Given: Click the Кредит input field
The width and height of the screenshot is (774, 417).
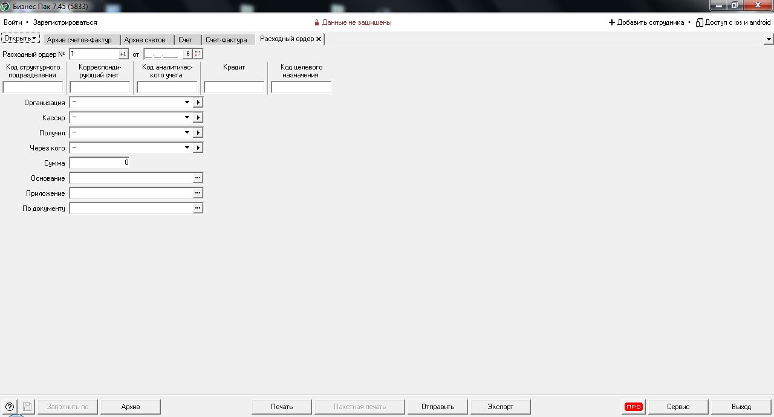Looking at the screenshot, I should [234, 87].
